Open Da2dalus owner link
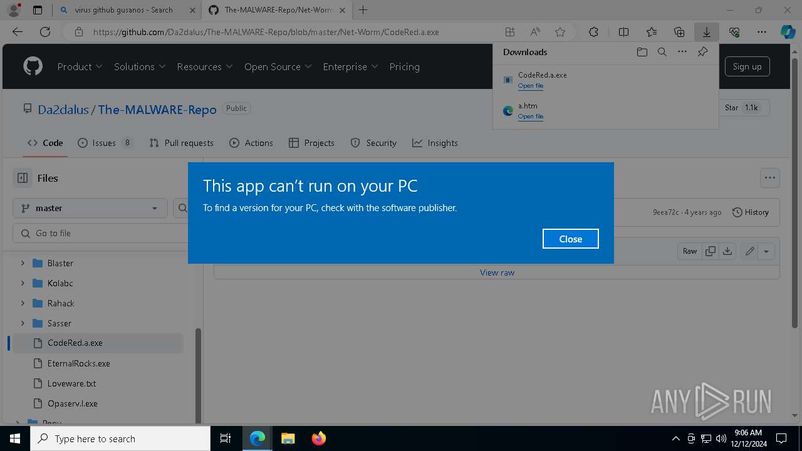Viewport: 802px width, 451px height. coord(63,110)
